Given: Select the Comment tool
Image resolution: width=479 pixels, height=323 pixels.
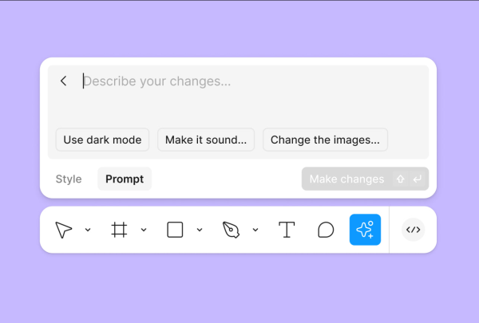Looking at the screenshot, I should coord(326,230).
